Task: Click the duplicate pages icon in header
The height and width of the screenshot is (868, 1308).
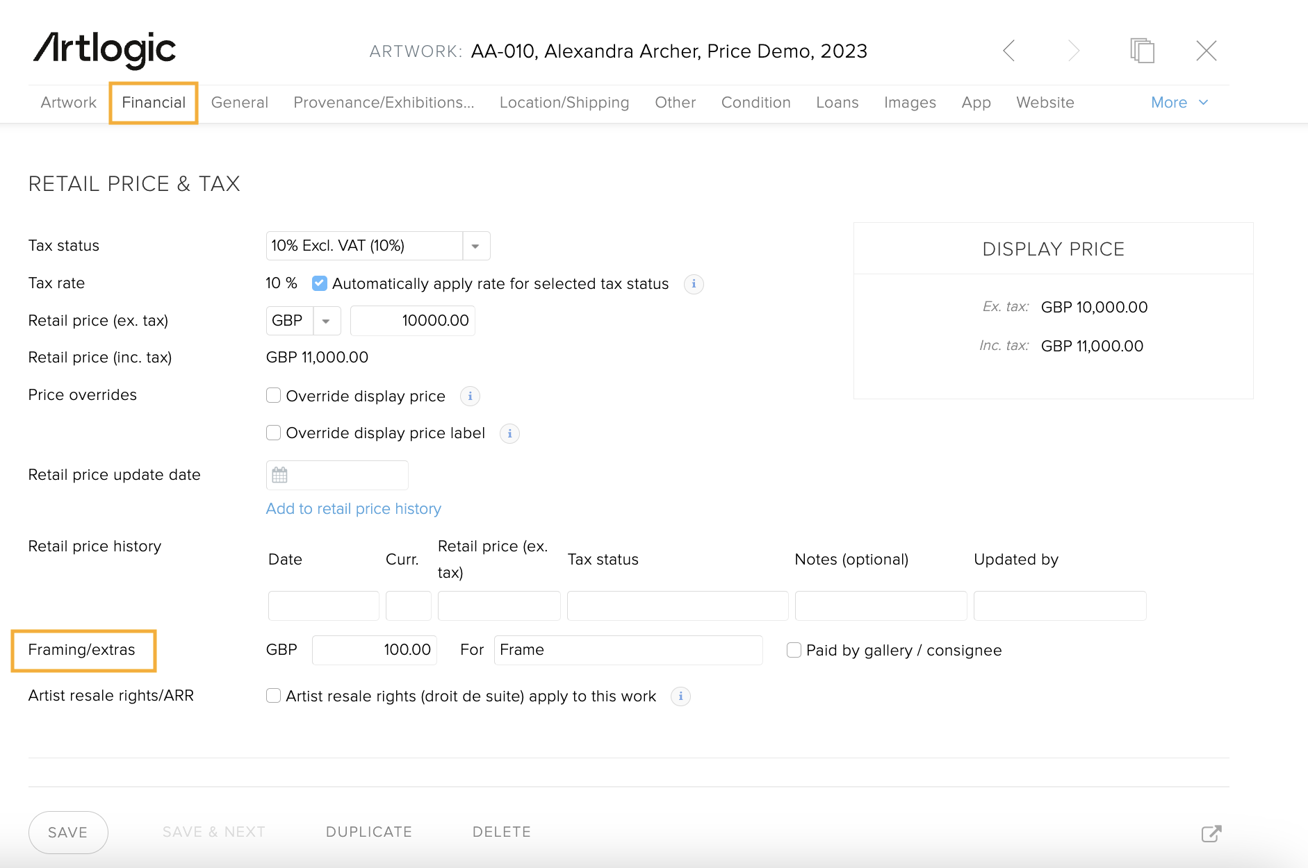Action: (x=1142, y=51)
